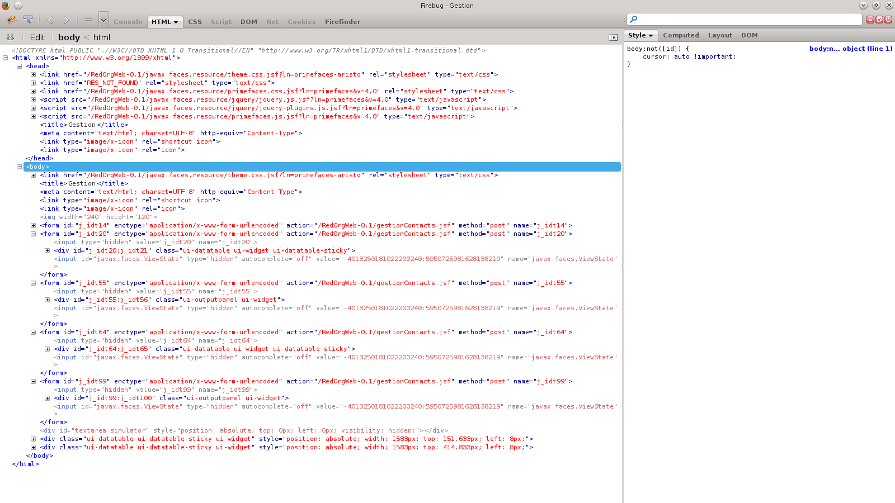This screenshot has height=503, width=895.
Task: Detach Firebug with red window icon
Action: [x=879, y=20]
